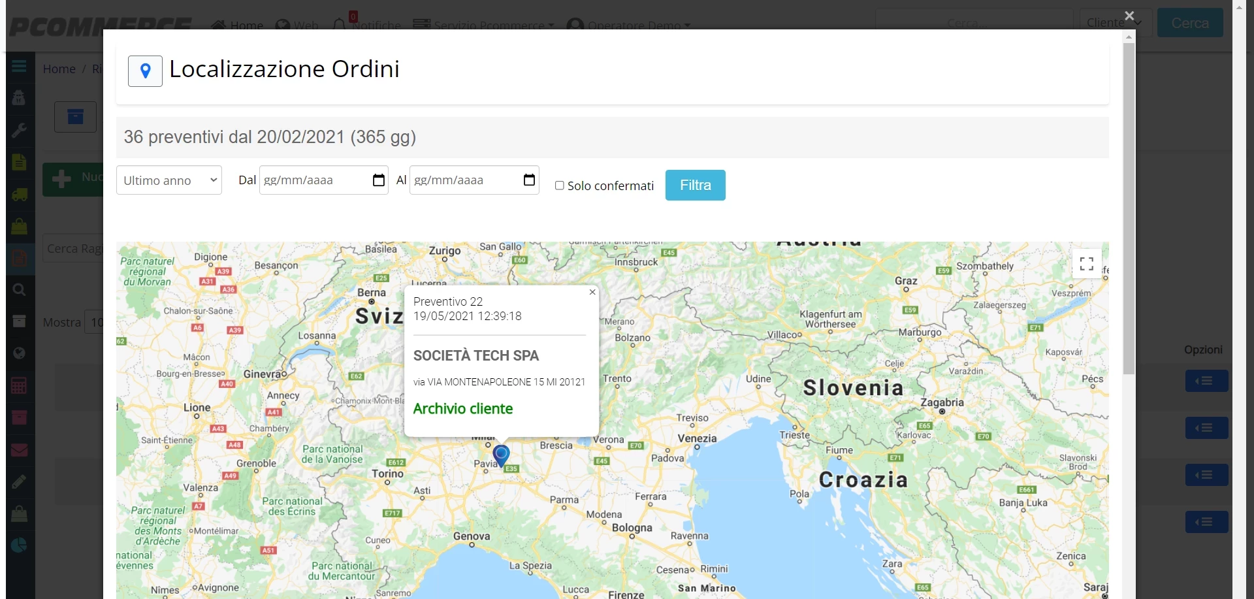This screenshot has height=599, width=1254.
Task: Expand the Cliente search type dropdown
Action: coord(1116,22)
